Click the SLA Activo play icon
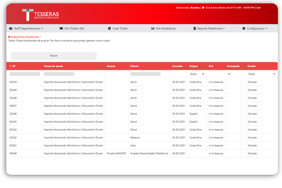The width and height of the screenshot is (282, 188). click(204, 8)
